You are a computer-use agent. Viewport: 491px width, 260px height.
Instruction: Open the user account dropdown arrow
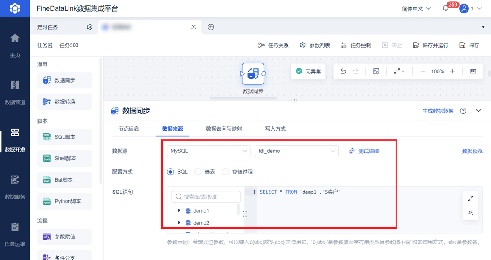[x=479, y=8]
